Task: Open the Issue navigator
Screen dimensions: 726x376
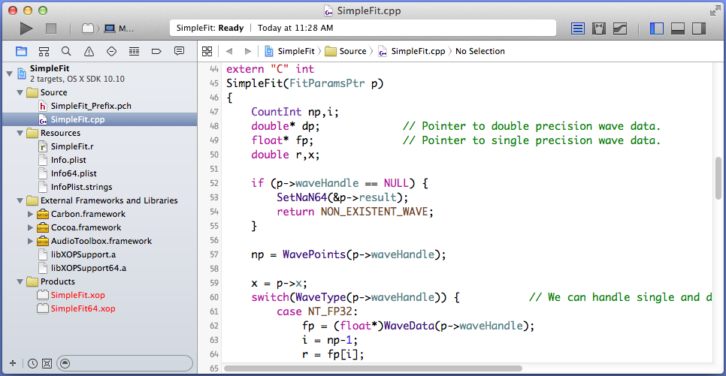Action: pyautogui.click(x=89, y=51)
